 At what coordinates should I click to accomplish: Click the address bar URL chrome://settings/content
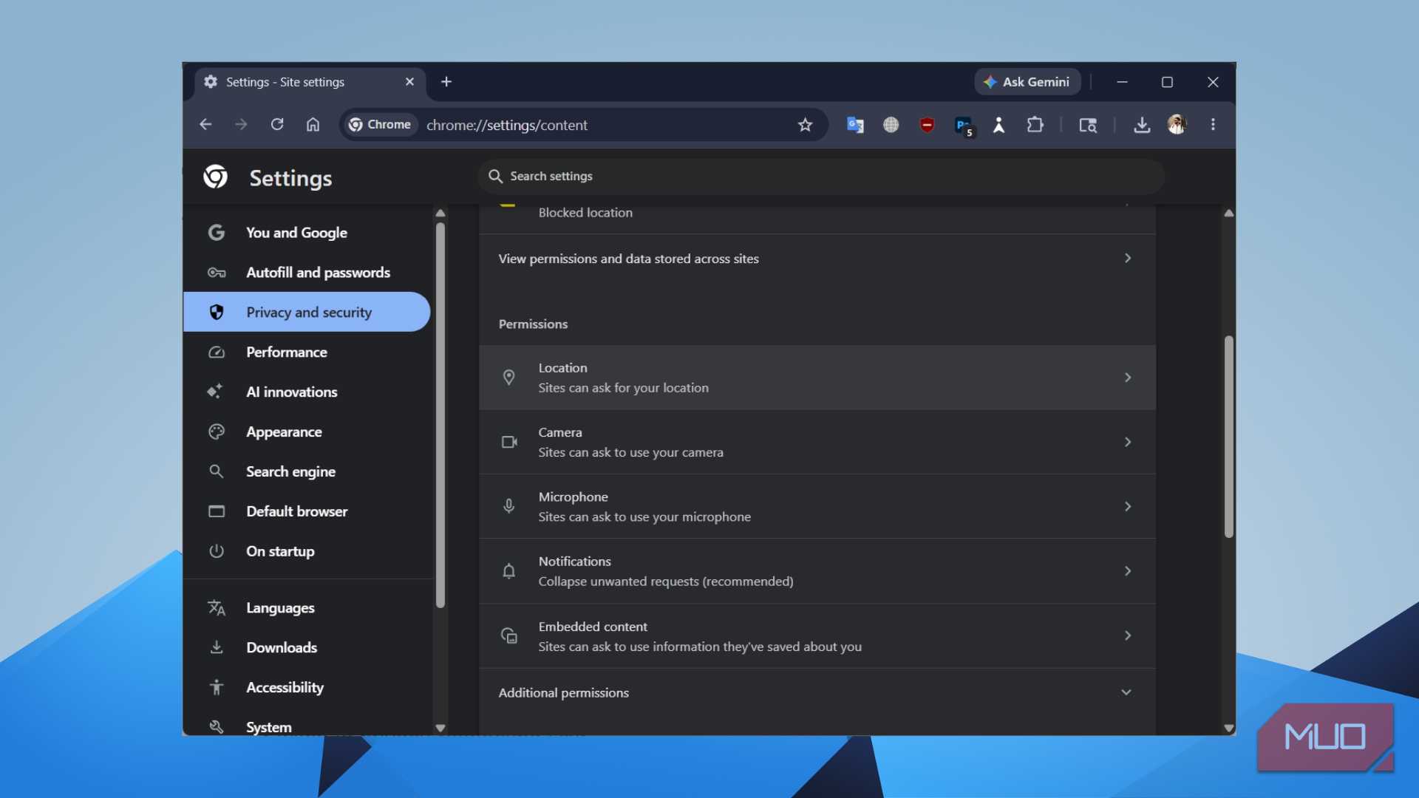point(507,125)
